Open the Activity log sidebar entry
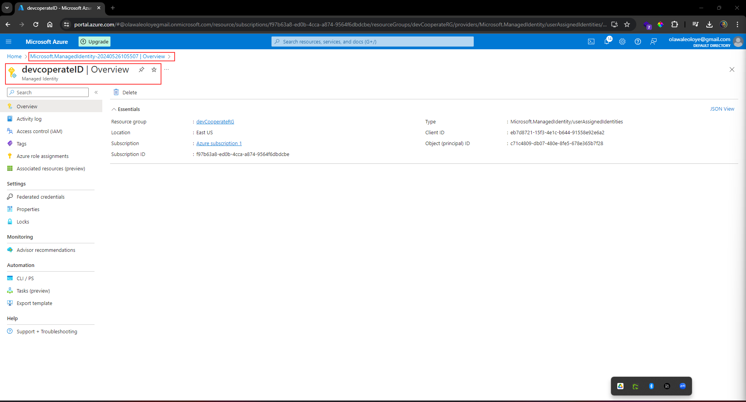This screenshot has width=746, height=402. [x=29, y=119]
